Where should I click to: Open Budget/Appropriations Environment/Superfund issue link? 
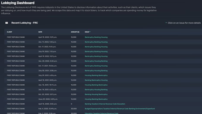point(120,109)
